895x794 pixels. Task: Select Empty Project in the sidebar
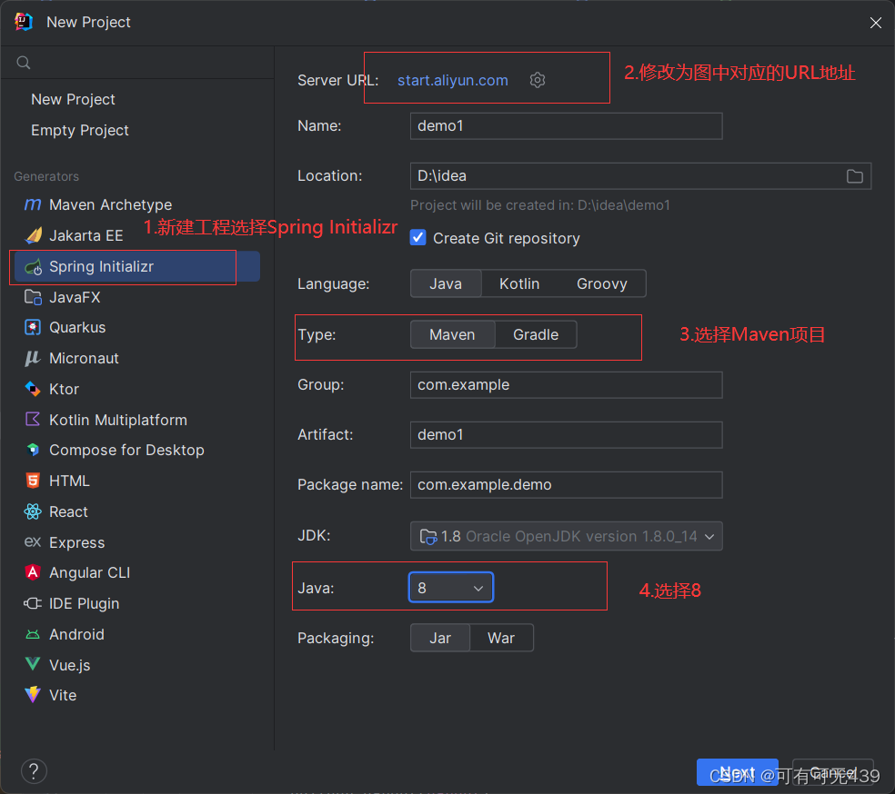pyautogui.click(x=80, y=130)
